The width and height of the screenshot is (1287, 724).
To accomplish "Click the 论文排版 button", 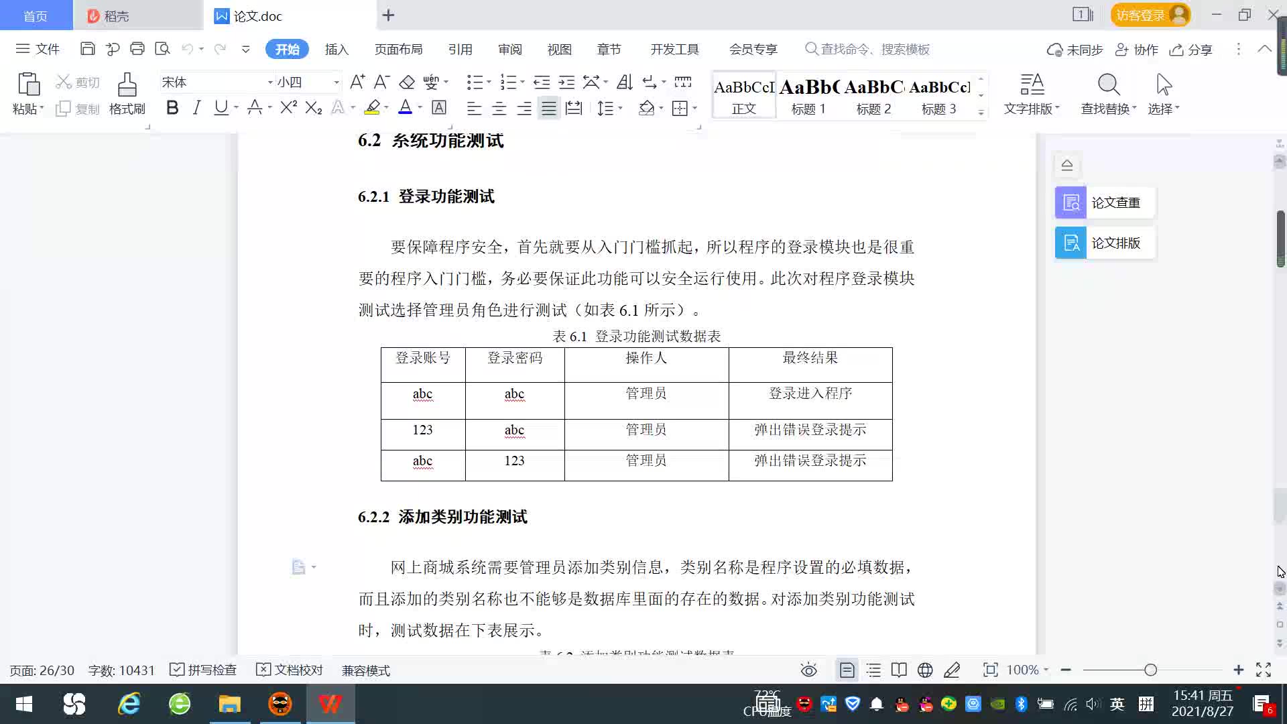I will coord(1105,243).
